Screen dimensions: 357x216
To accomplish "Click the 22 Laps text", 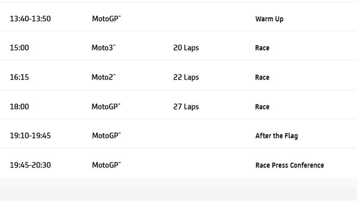I will [x=186, y=77].
